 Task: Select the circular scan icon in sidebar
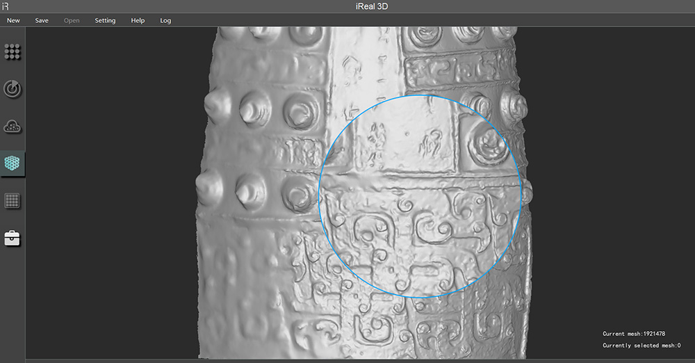click(13, 89)
